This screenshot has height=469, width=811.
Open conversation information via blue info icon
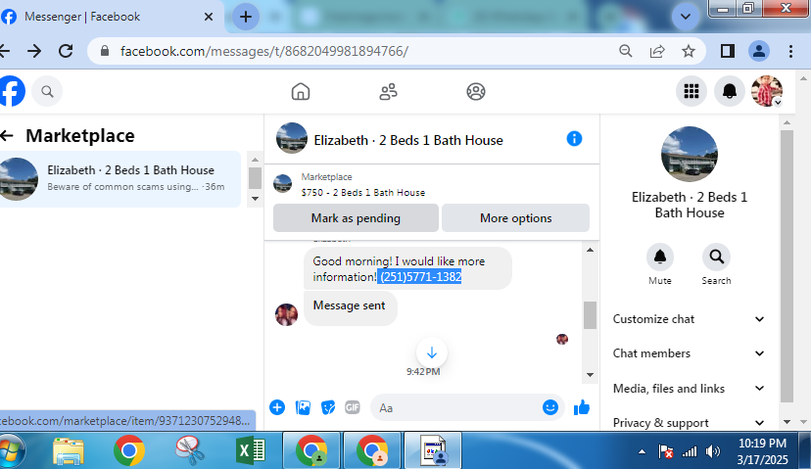tap(574, 139)
